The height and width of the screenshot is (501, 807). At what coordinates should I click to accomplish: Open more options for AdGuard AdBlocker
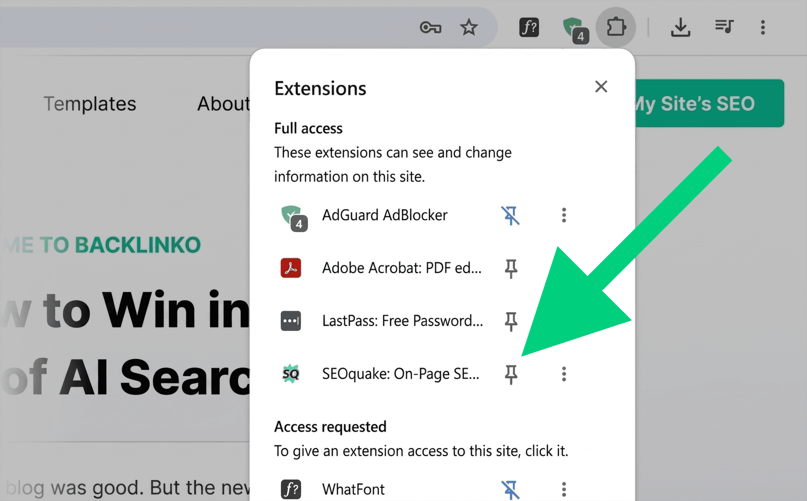pyautogui.click(x=564, y=215)
